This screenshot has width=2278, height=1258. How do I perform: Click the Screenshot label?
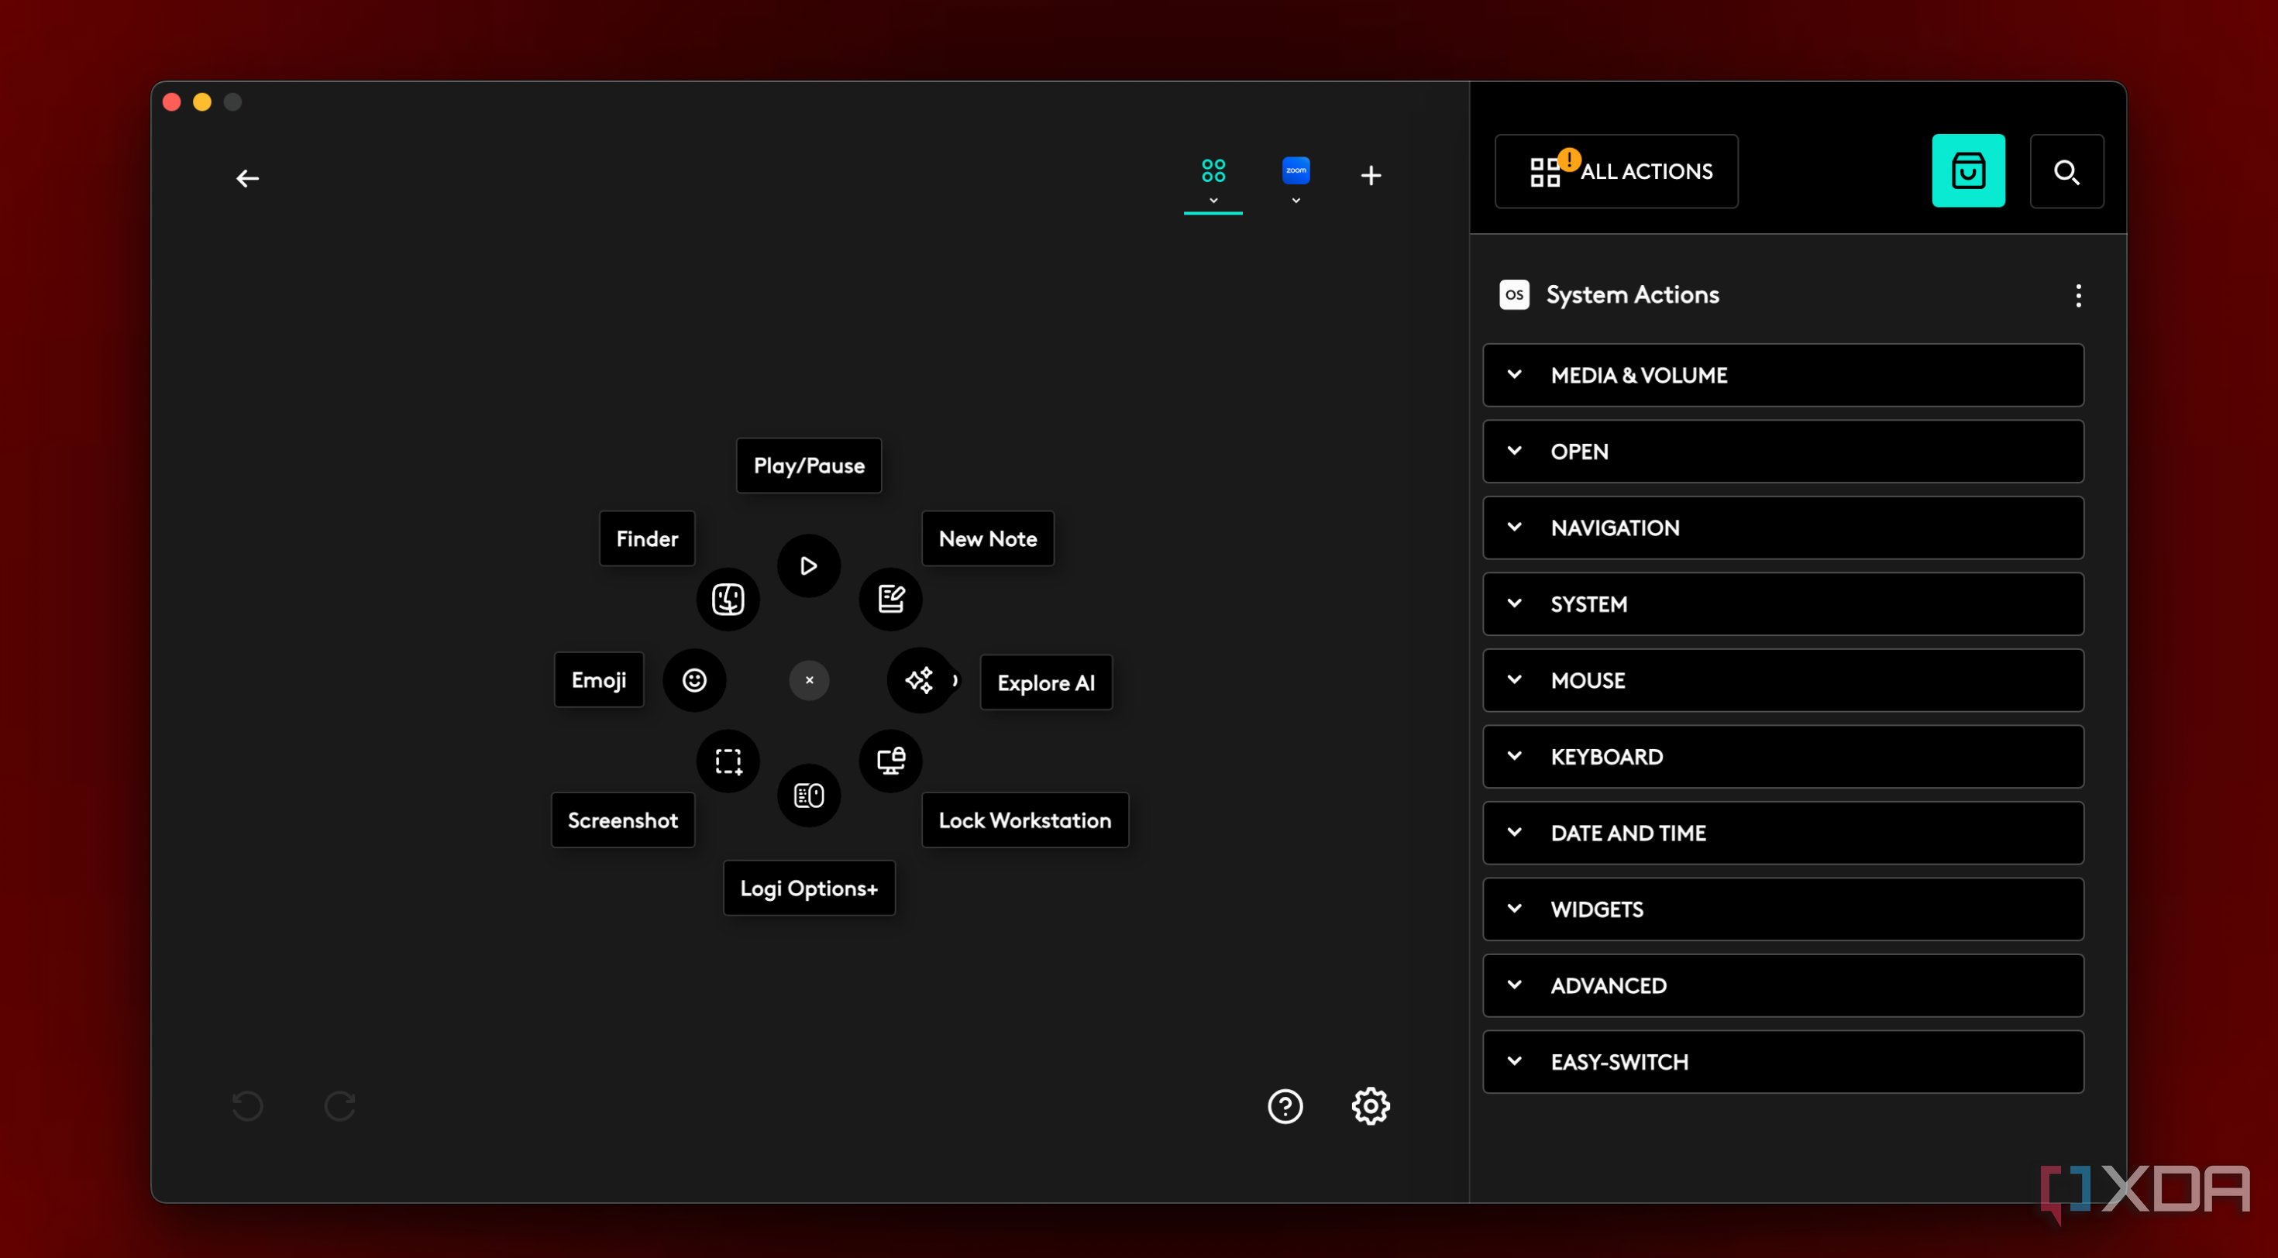pos(622,820)
